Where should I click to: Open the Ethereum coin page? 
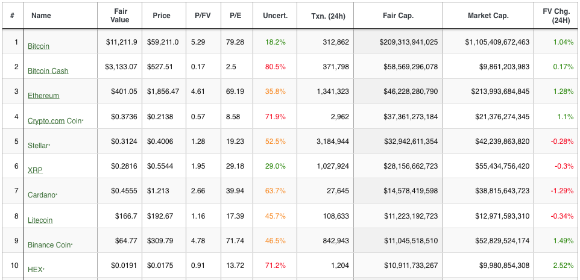point(43,95)
